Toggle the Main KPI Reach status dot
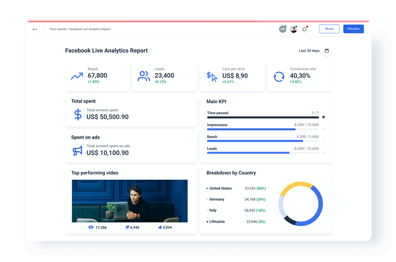Screen dimensions: 396x262 pyautogui.click(x=323, y=141)
